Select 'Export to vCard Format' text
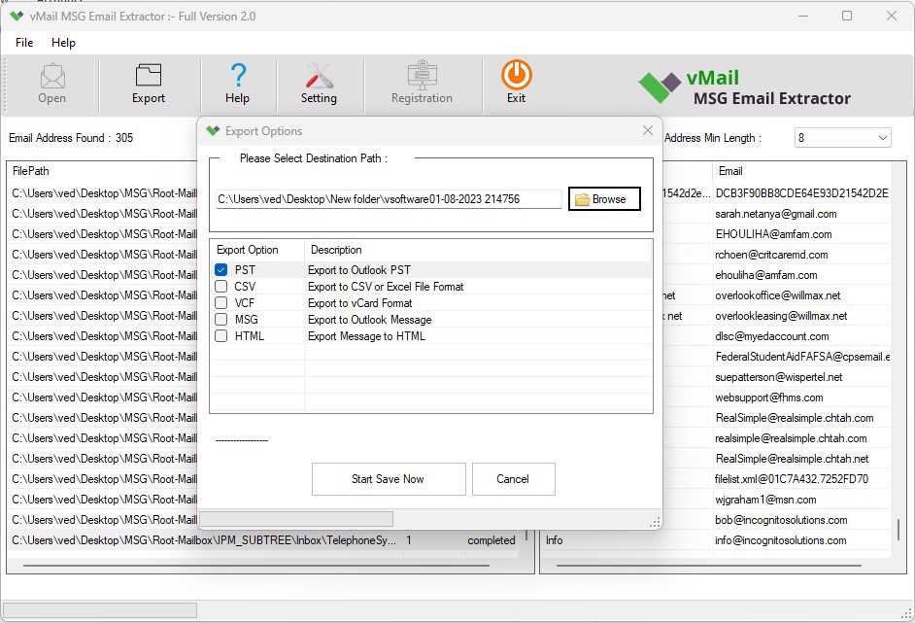This screenshot has height=623, width=915. [x=359, y=303]
